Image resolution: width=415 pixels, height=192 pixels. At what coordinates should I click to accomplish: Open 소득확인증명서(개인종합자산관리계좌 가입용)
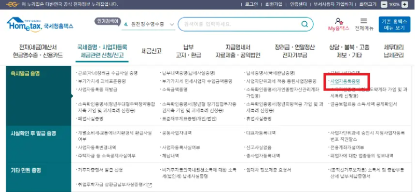point(283,92)
